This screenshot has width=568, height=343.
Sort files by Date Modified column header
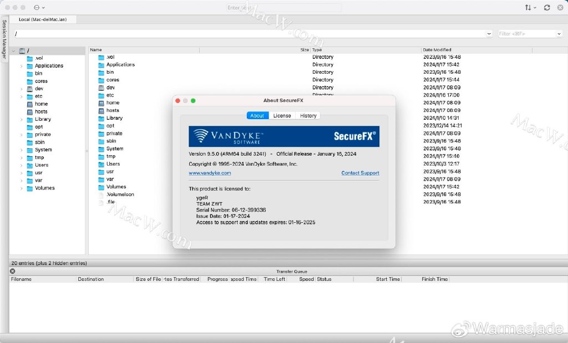(x=476, y=50)
